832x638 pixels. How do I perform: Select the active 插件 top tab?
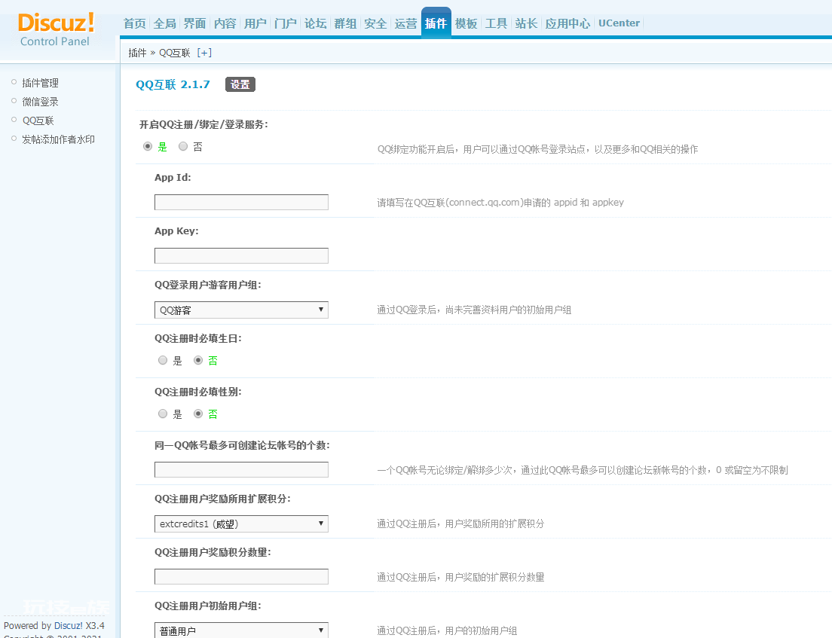coord(436,23)
